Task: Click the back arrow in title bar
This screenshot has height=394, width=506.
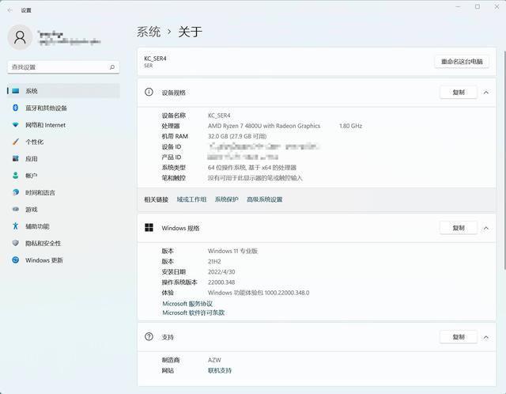Action: pos(9,9)
